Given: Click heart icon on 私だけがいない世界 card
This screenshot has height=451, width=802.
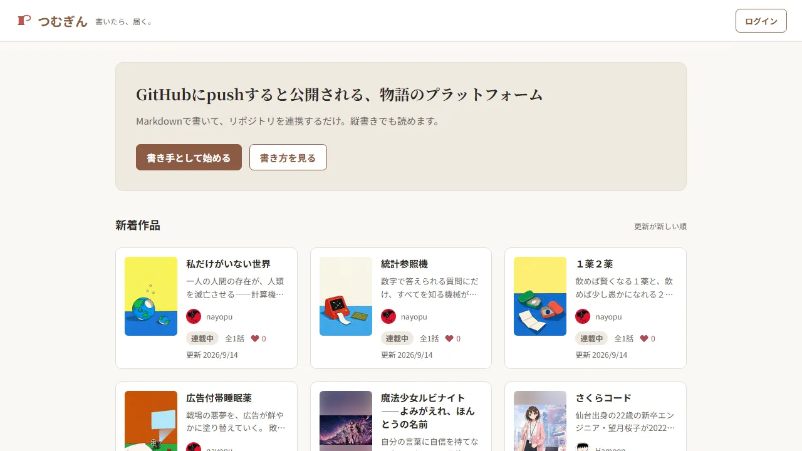Looking at the screenshot, I should click(x=255, y=338).
